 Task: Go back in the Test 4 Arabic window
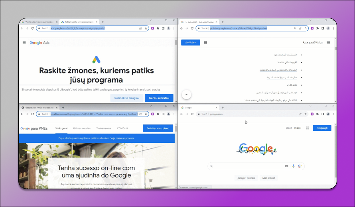click(x=181, y=28)
